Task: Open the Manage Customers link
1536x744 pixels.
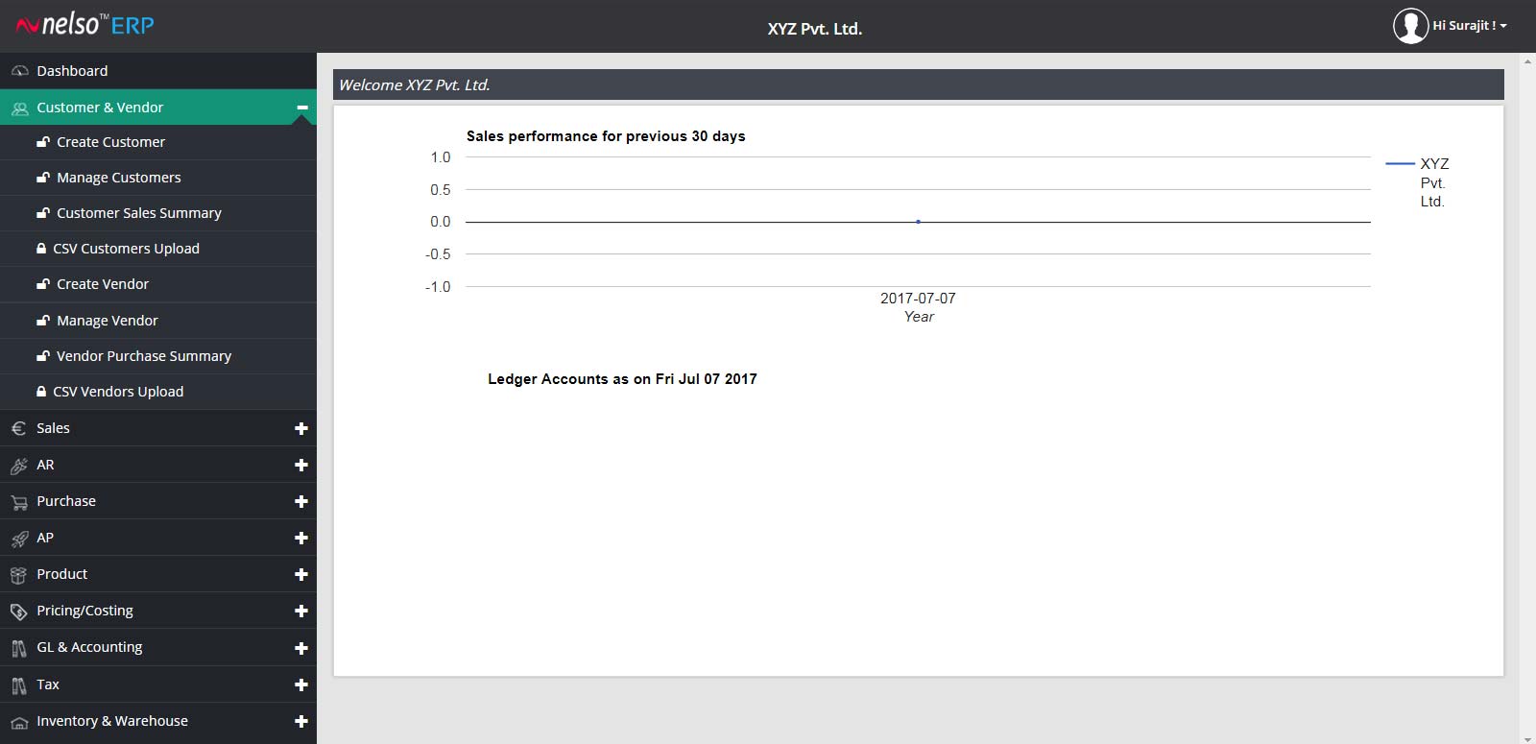Action: (118, 178)
